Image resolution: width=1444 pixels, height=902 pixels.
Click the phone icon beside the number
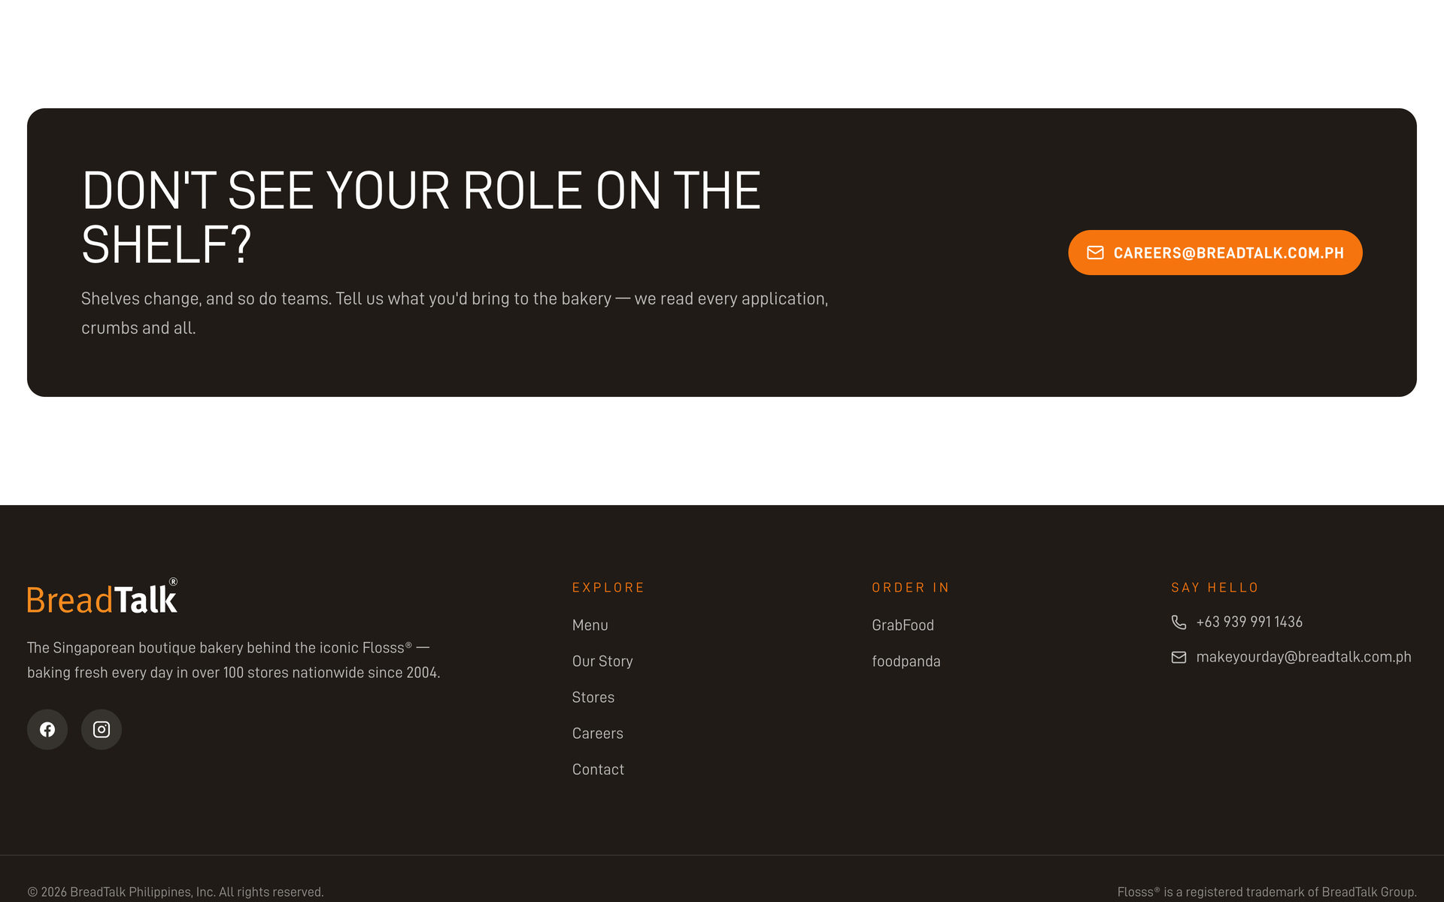[1179, 622]
